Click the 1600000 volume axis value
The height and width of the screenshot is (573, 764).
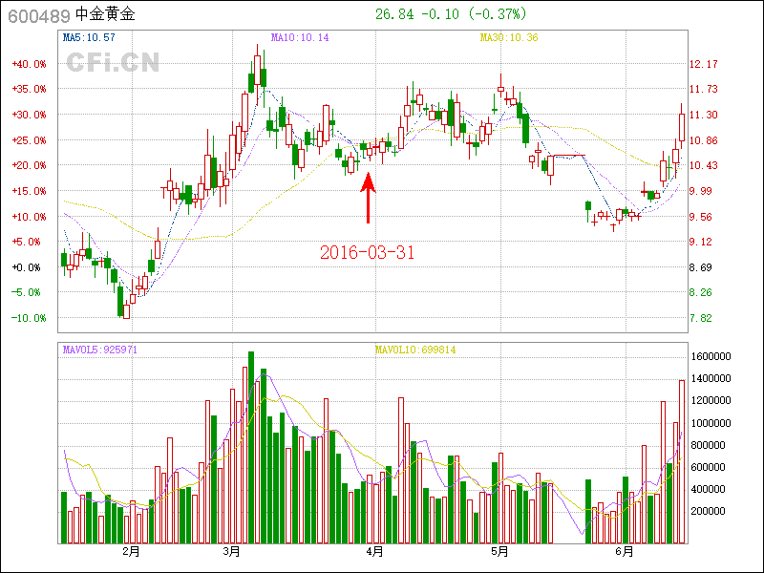[x=711, y=356]
